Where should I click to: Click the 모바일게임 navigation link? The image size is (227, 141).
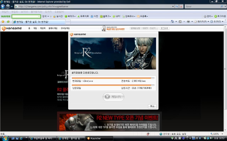[65, 28]
